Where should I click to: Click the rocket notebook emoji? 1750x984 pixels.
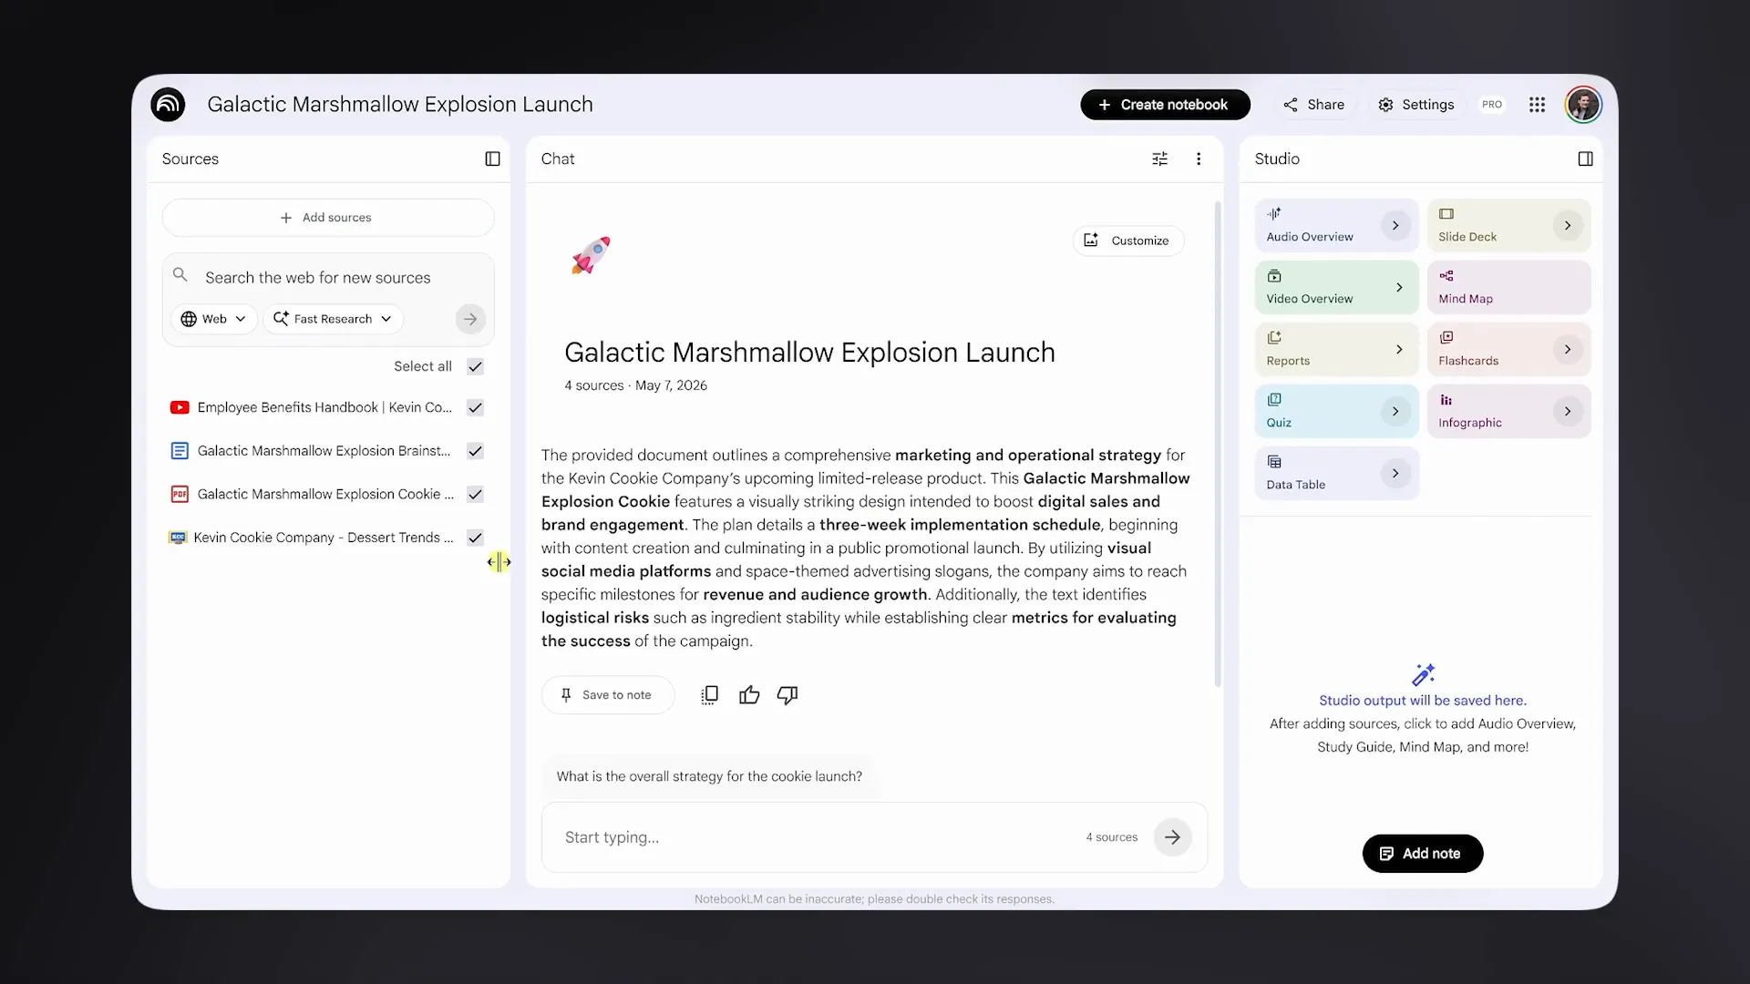(x=591, y=255)
